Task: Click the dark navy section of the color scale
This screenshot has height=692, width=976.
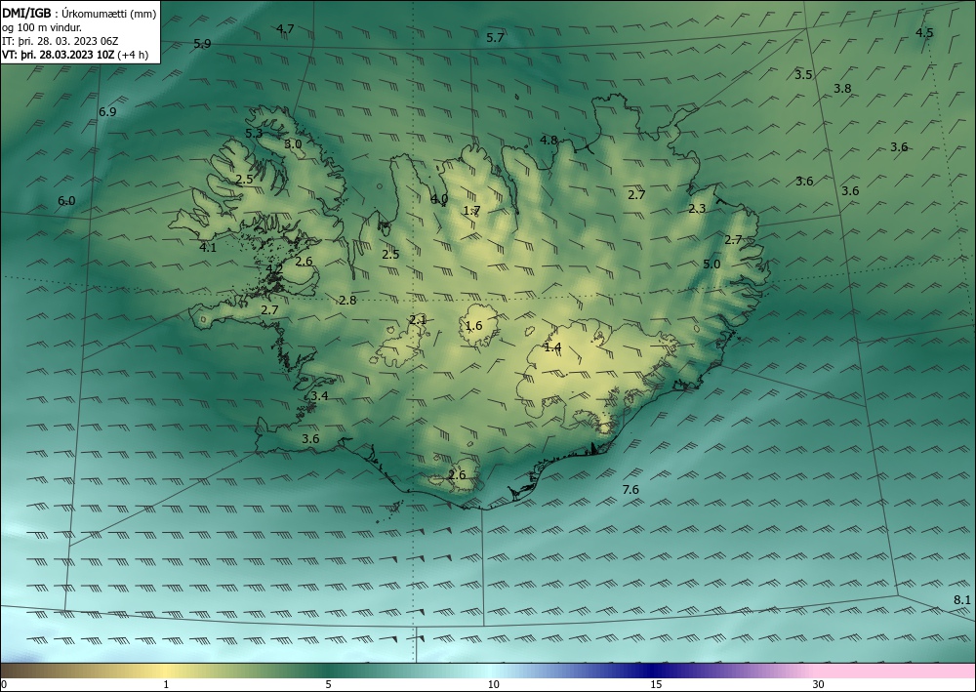Action: coord(654,671)
